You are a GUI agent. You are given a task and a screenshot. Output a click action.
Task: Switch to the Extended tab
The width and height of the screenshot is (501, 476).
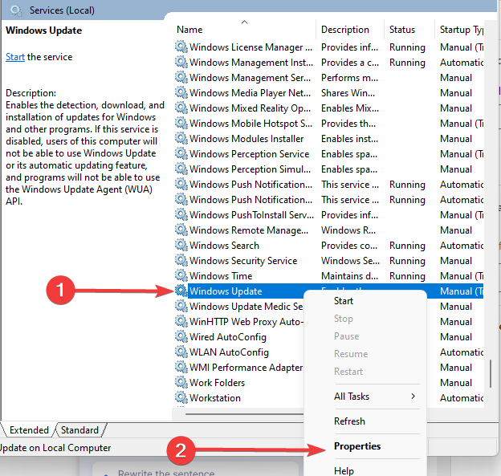29,430
